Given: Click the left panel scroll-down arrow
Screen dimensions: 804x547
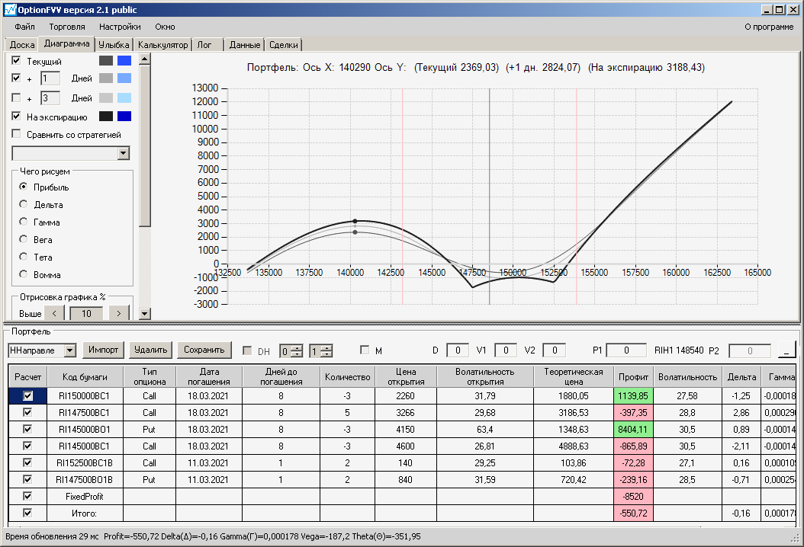Looking at the screenshot, I should 145,313.
